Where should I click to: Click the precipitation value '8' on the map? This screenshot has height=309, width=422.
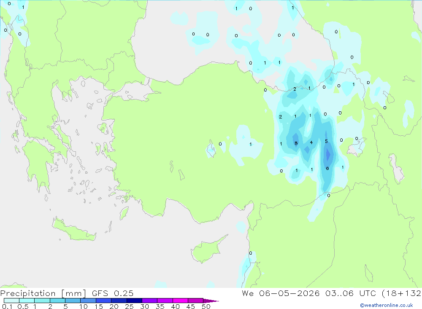(296, 143)
